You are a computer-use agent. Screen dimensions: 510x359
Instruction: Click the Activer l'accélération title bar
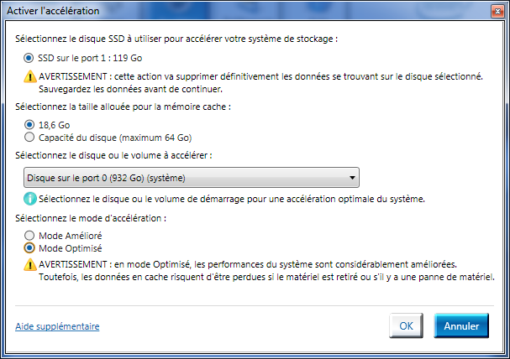(x=252, y=12)
